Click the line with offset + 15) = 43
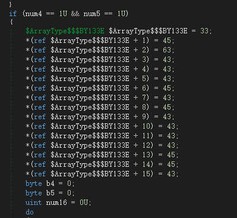This screenshot has width=237, height=218. click(x=102, y=174)
